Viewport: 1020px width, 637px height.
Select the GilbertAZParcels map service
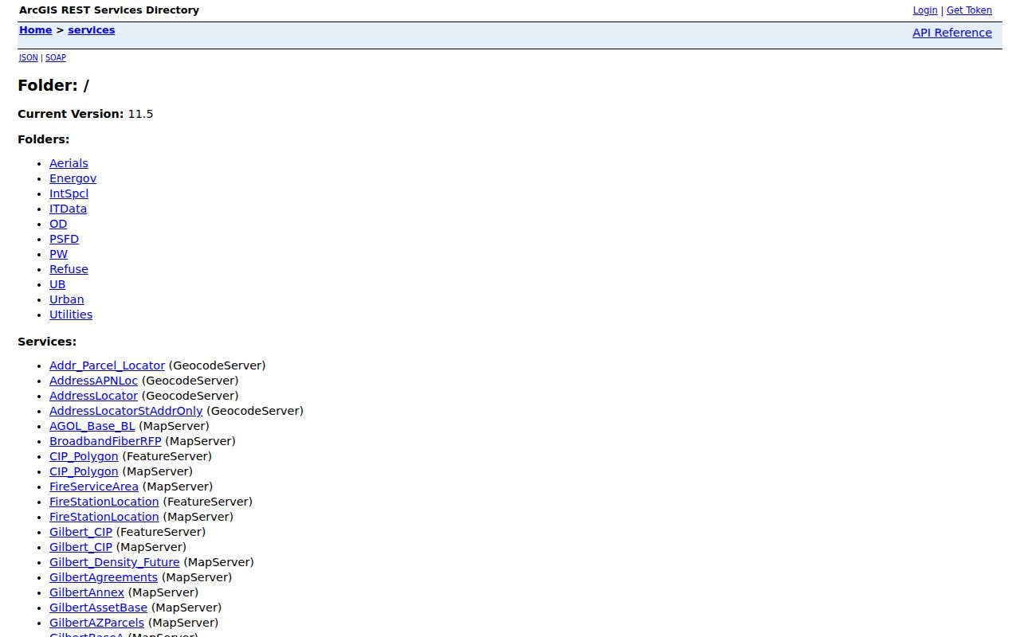(96, 623)
